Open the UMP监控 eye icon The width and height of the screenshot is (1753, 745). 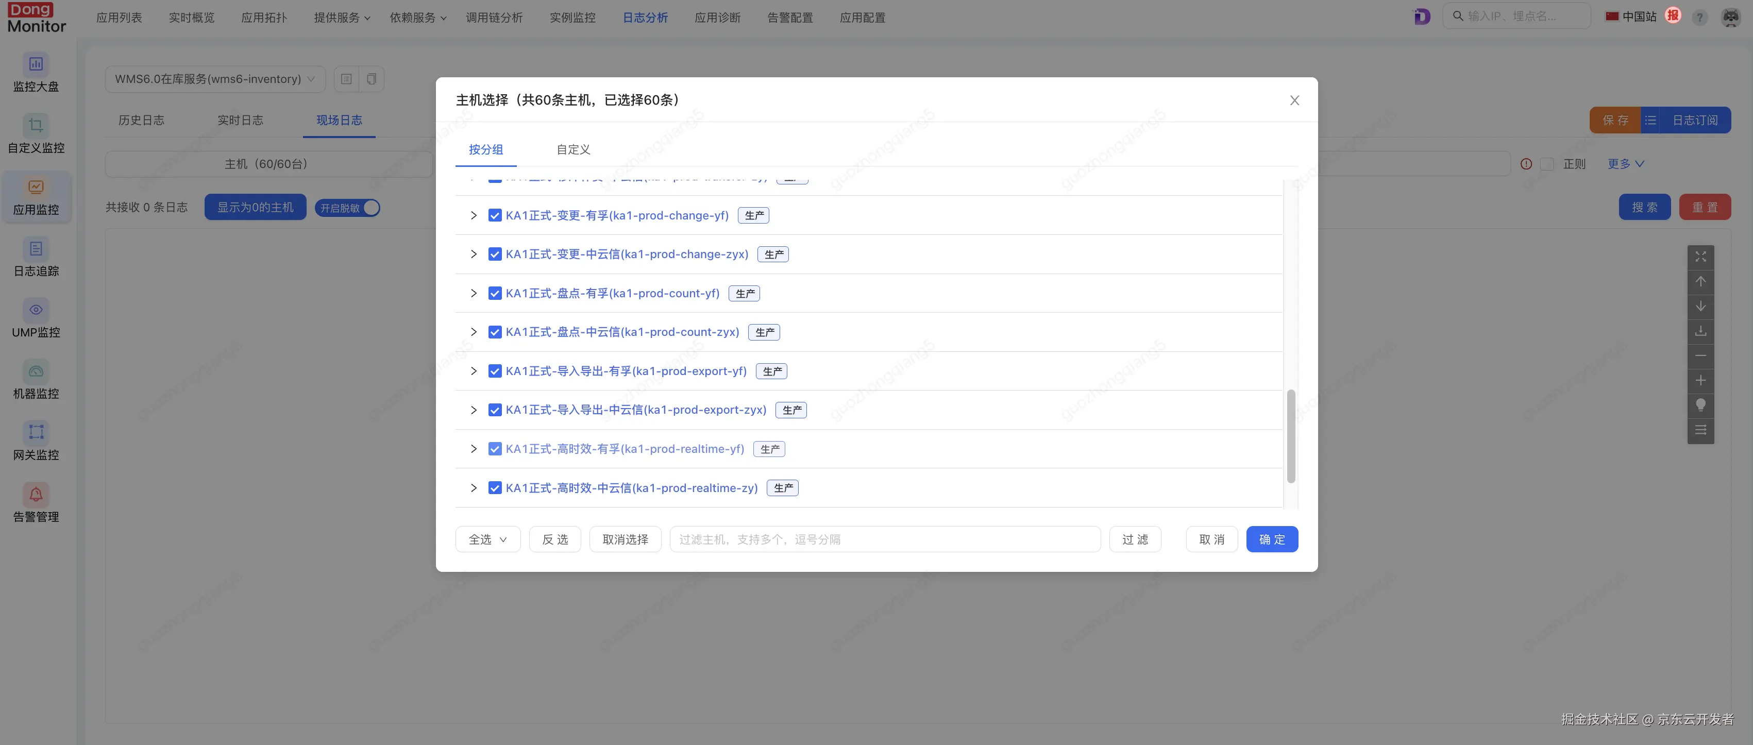coord(36,310)
